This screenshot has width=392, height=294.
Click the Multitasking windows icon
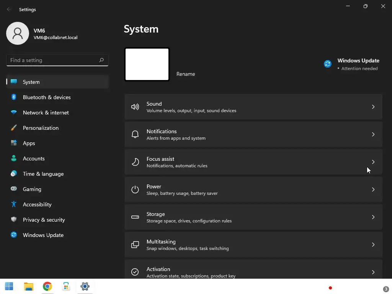point(135,245)
